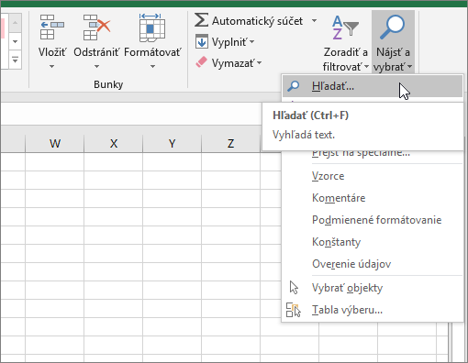Viewport: 468px width, 363px height.
Task: Open the Automatický súčet dropdown arrow
Action: coord(314,21)
